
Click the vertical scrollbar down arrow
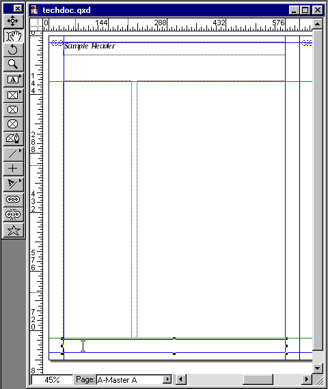click(317, 368)
